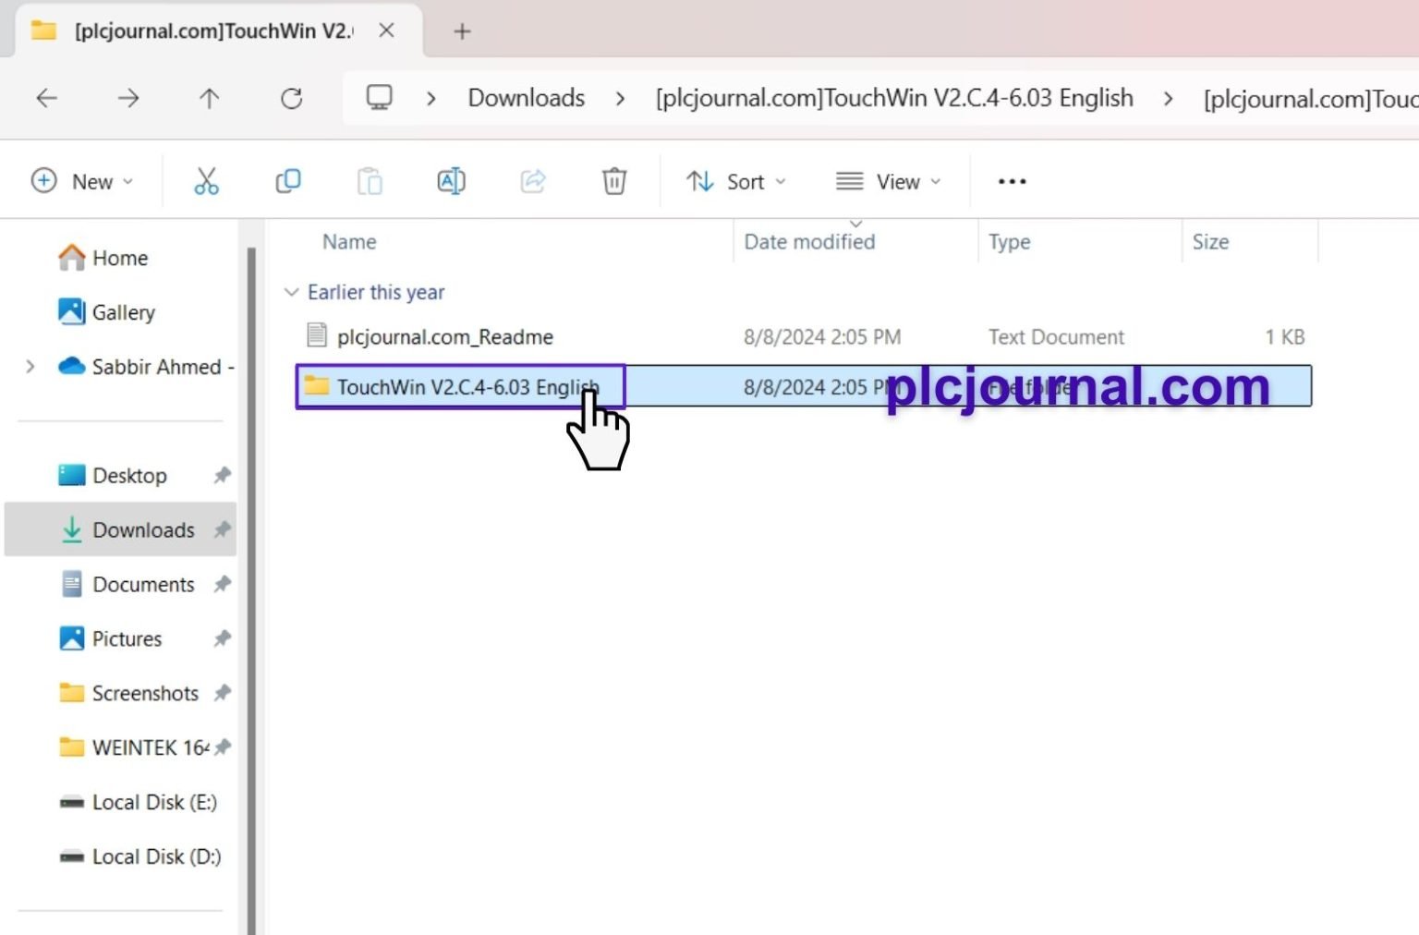Cut the selected item using the scissors icon

(206, 181)
